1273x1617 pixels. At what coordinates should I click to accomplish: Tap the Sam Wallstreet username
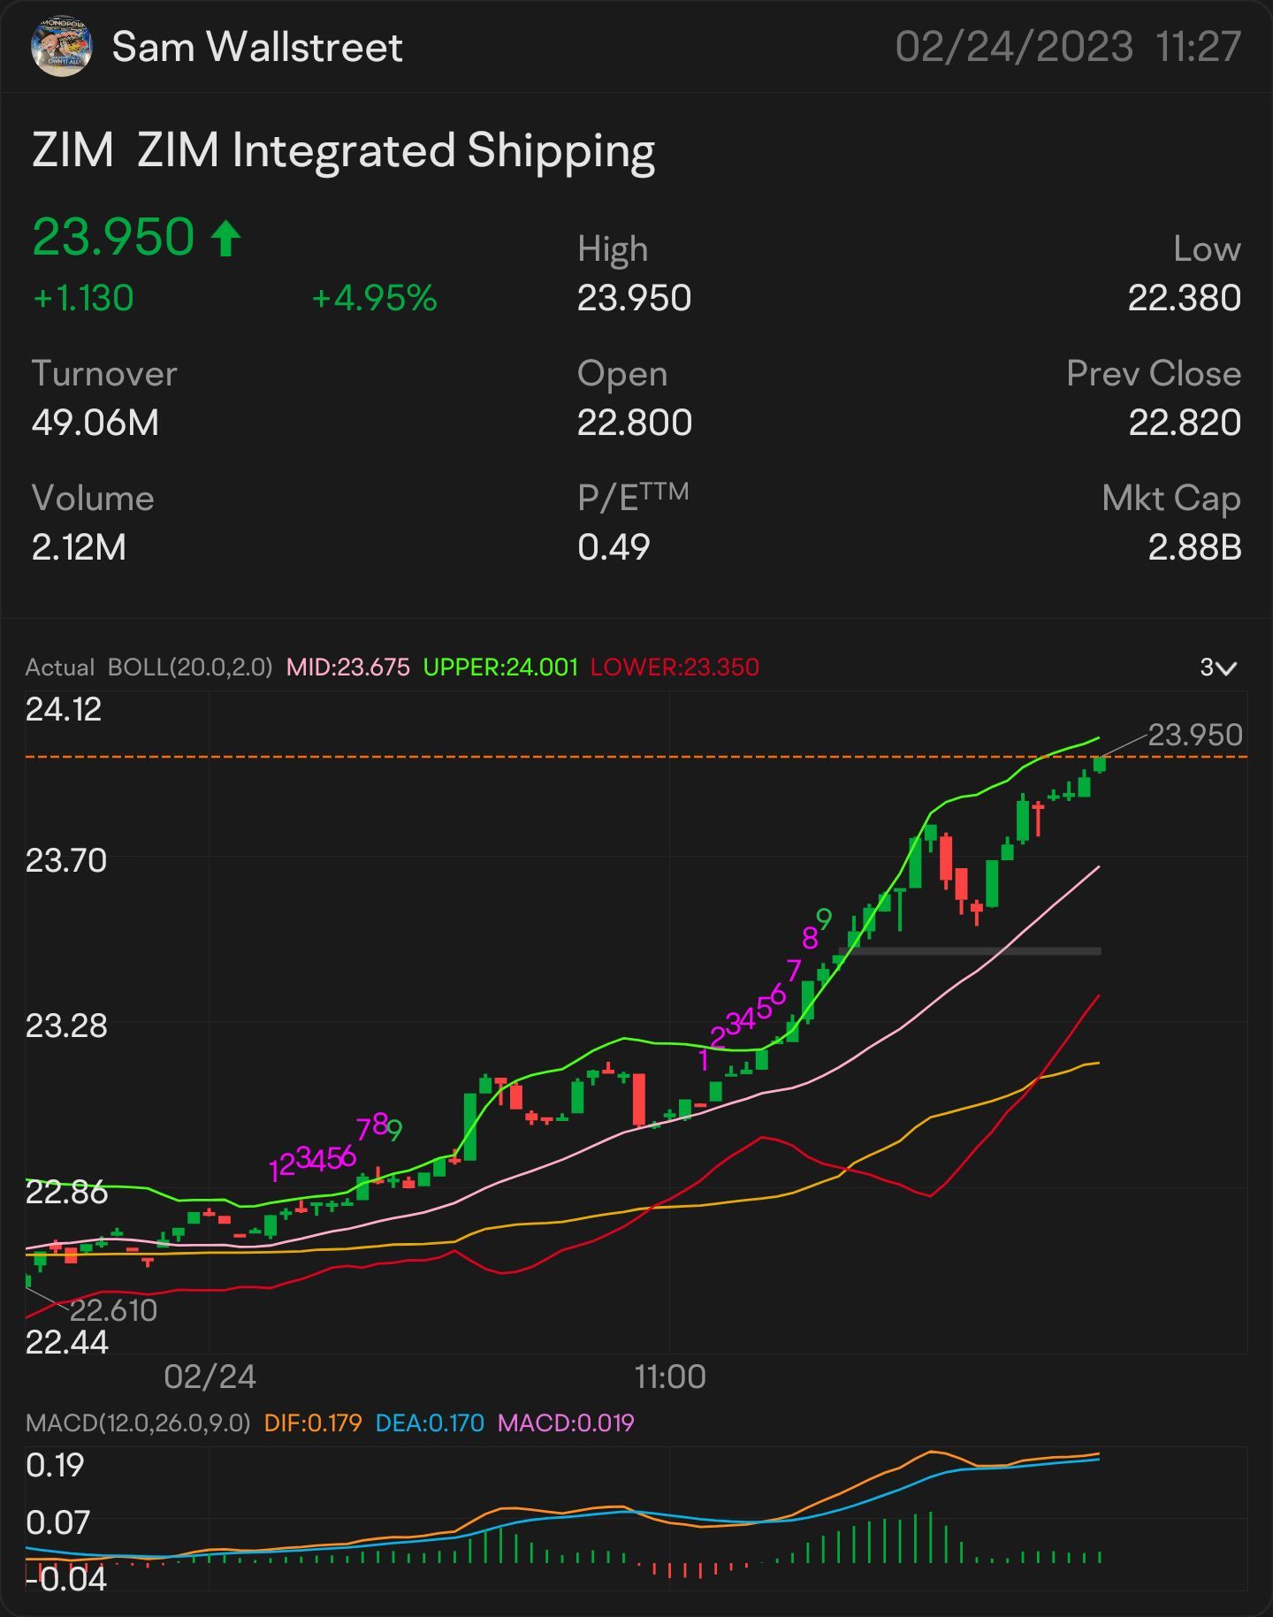(257, 47)
